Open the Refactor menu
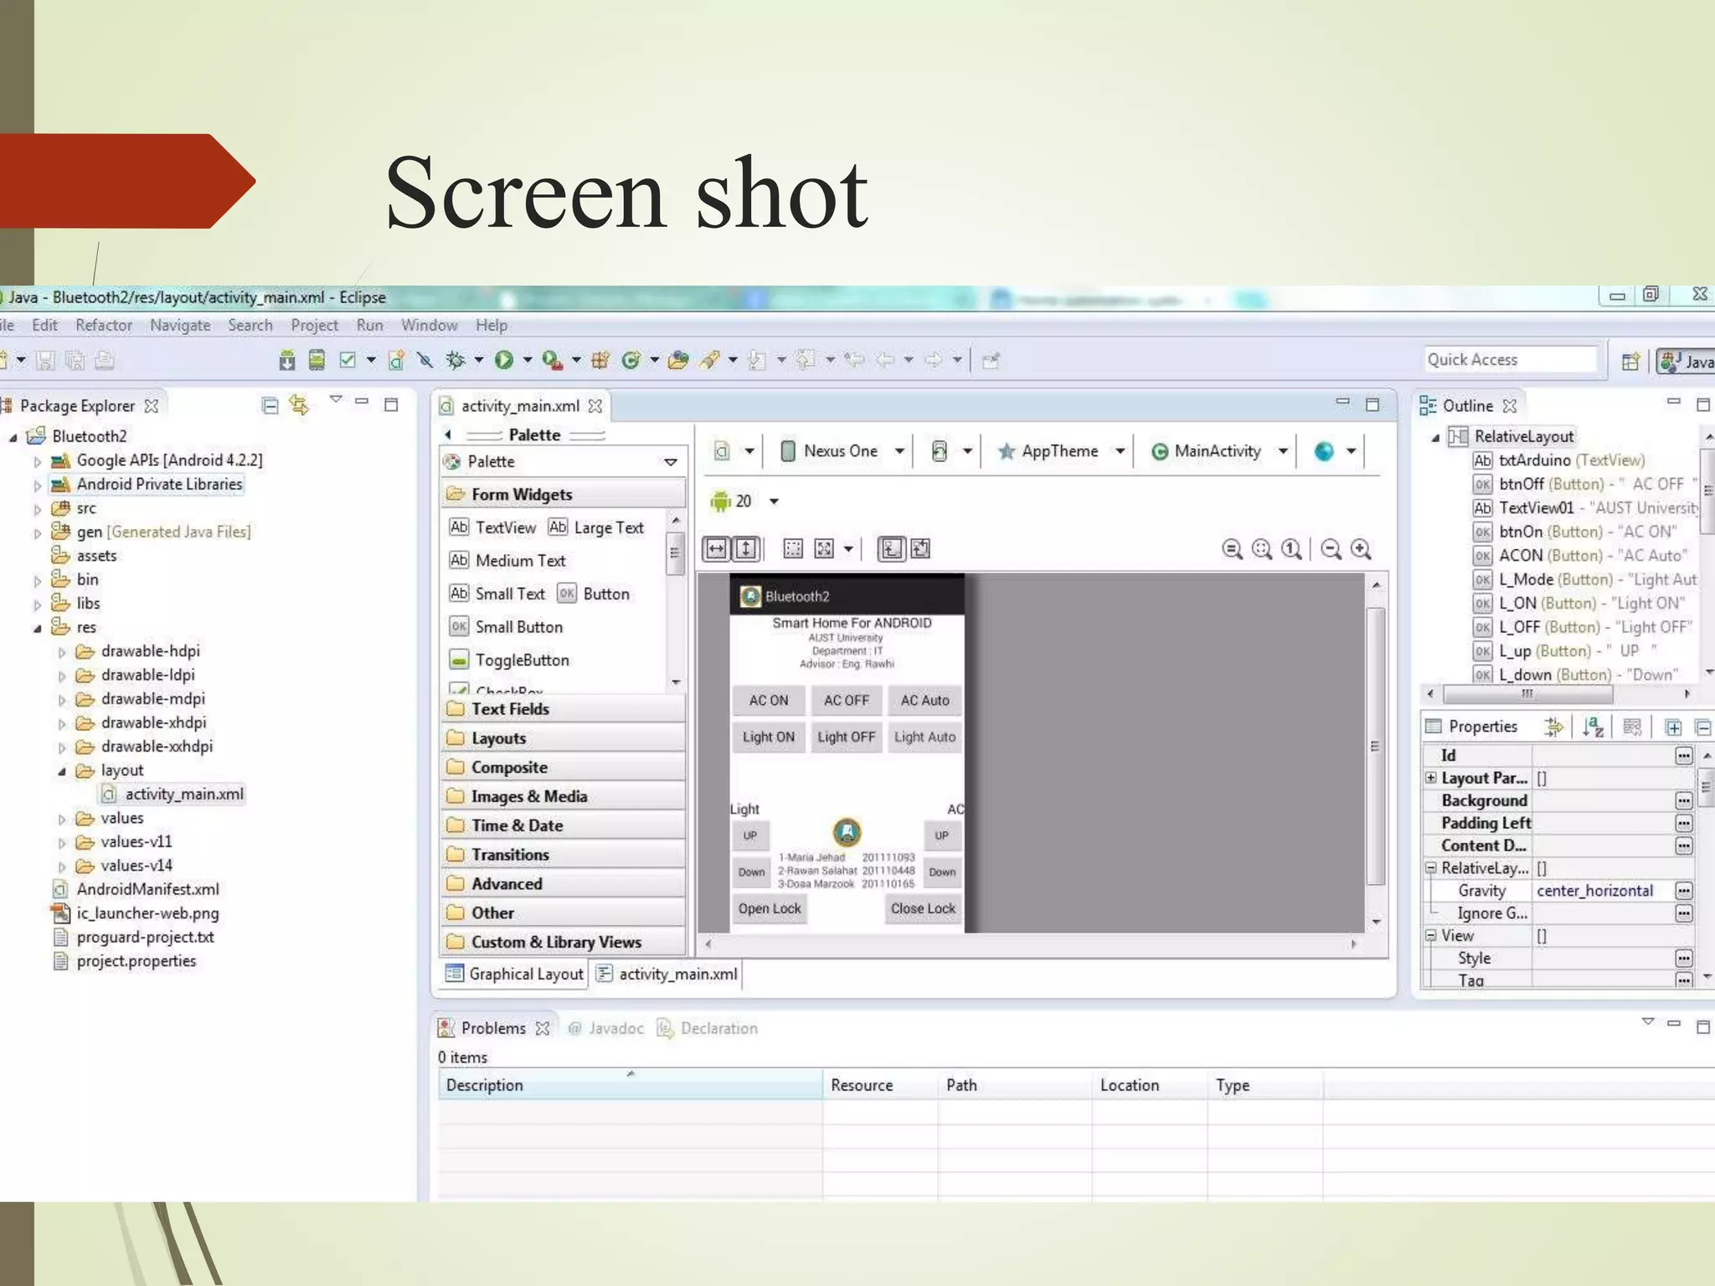Viewport: 1715px width, 1286px height. pyautogui.click(x=104, y=325)
